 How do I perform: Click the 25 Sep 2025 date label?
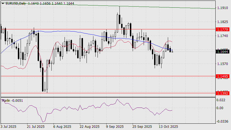pos(142,127)
